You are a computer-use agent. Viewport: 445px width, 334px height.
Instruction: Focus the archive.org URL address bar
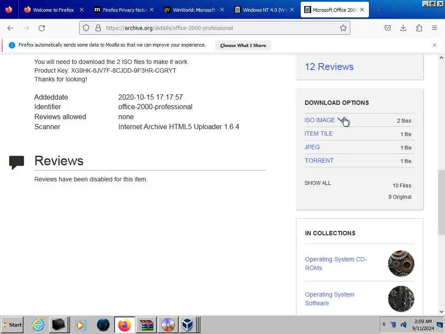coord(215,28)
